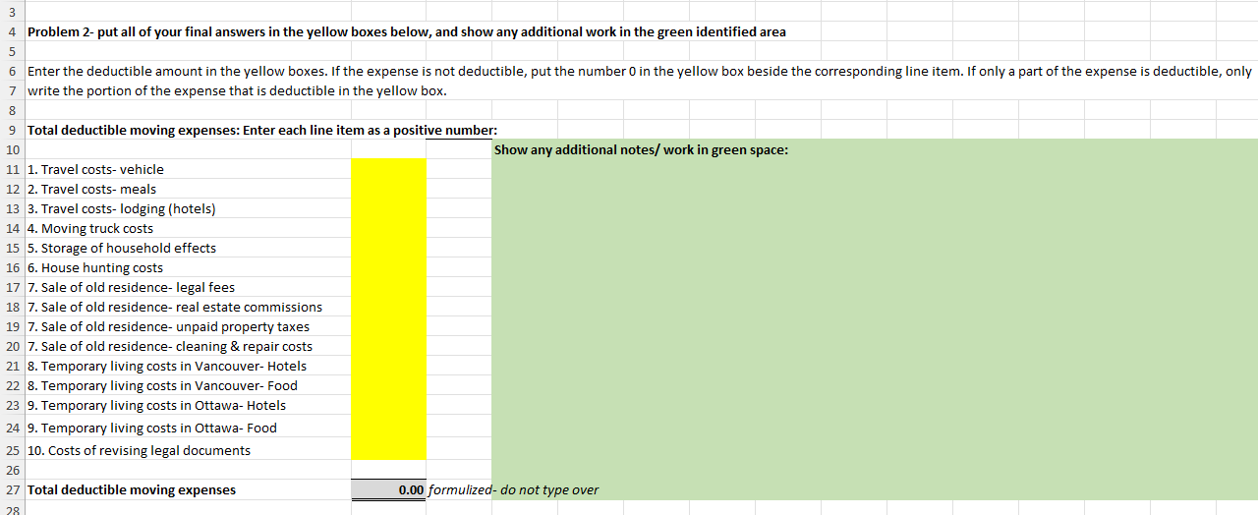The image size is (1258, 515).
Task: Click 'Sale of old residence- legal fees' label
Action: (x=132, y=287)
